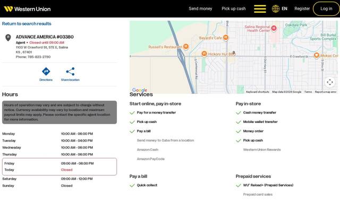Viewport: 340px width, 212px height.
Task: Click the Register link
Action: (x=302, y=8)
